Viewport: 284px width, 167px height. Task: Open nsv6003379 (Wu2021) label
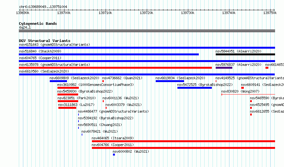pyautogui.click(x=123, y=105)
